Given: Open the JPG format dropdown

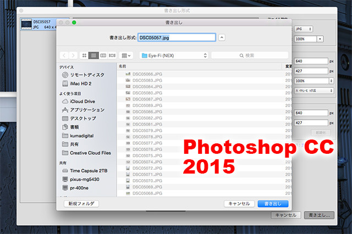Looking at the screenshot, I should tap(302, 29).
